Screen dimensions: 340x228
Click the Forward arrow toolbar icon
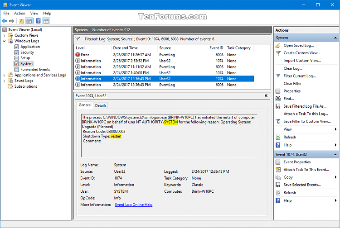pyautogui.click(x=11, y=21)
